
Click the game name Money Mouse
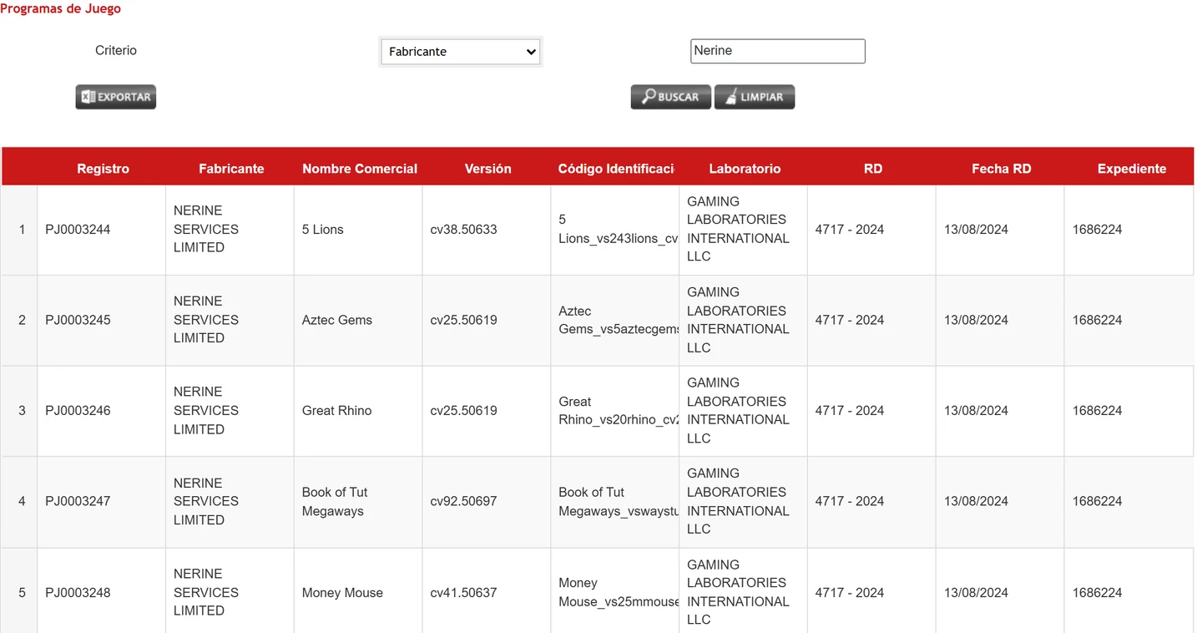coord(342,593)
